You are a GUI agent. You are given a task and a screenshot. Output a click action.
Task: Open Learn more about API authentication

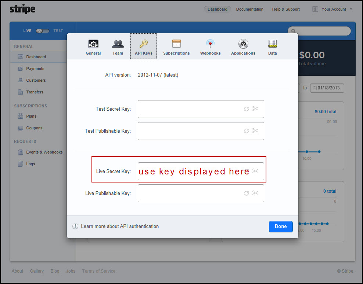tap(120, 226)
